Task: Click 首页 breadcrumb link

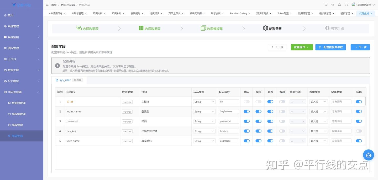Action: [54, 5]
